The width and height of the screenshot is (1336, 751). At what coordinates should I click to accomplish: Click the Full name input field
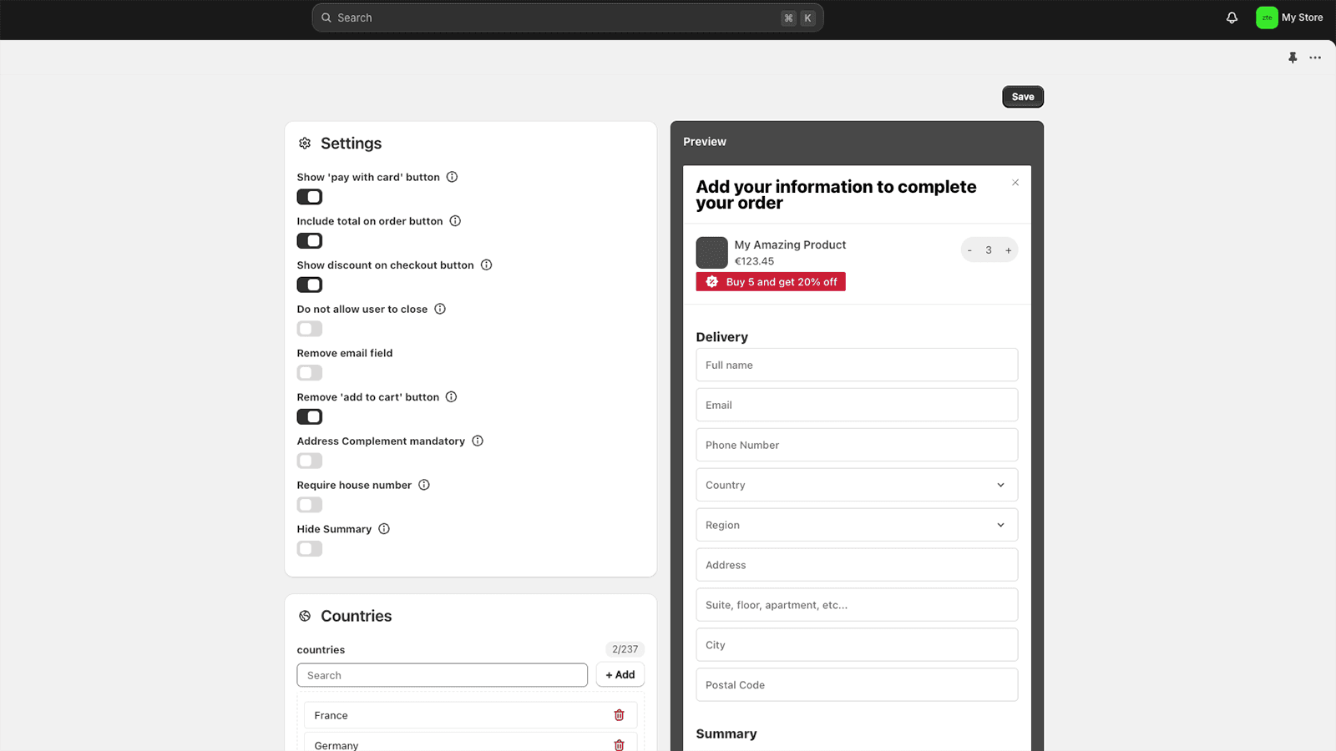tap(856, 365)
